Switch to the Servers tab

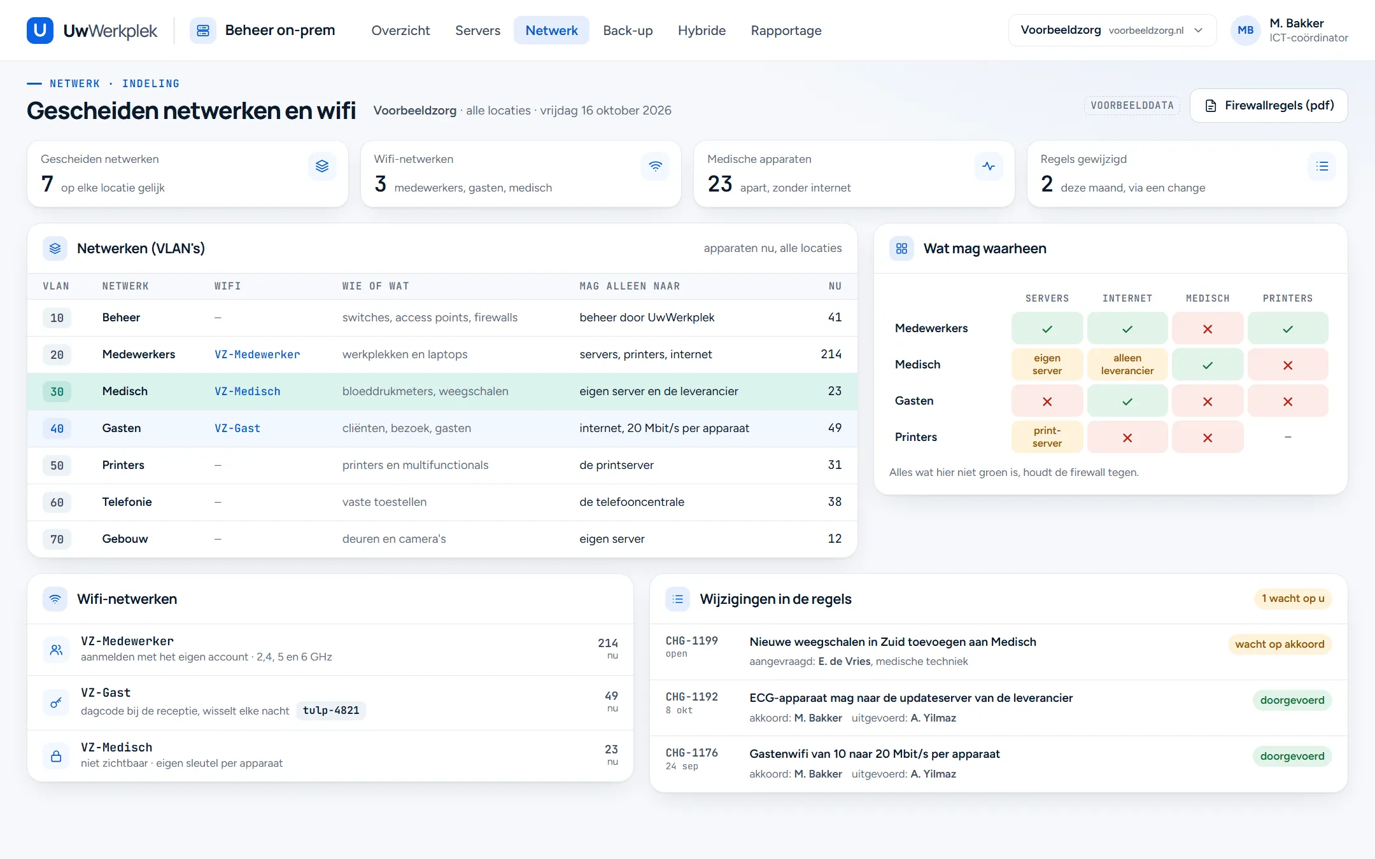click(477, 31)
